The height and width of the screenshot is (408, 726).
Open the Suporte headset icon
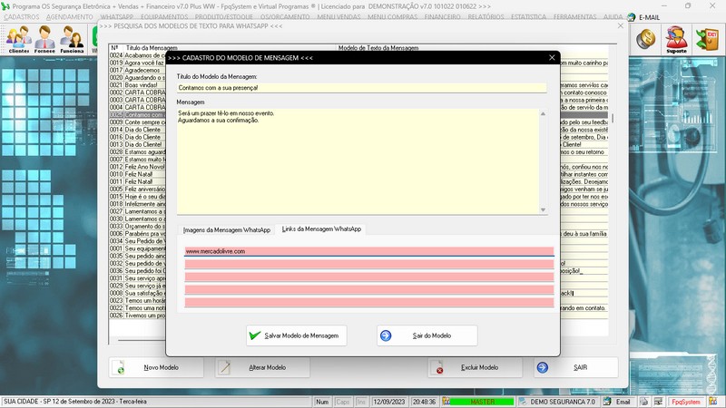(676, 39)
